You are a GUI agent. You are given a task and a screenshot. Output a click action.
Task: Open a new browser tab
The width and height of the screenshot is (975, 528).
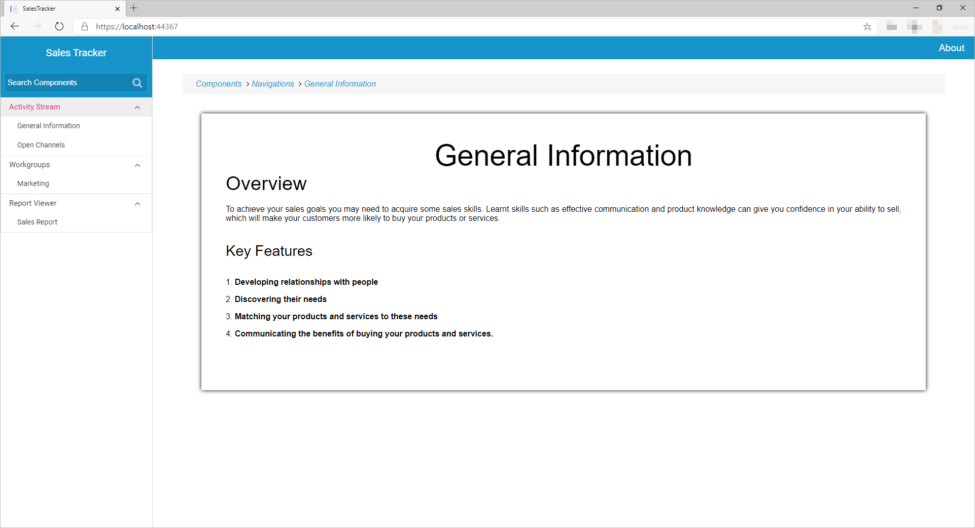click(134, 8)
